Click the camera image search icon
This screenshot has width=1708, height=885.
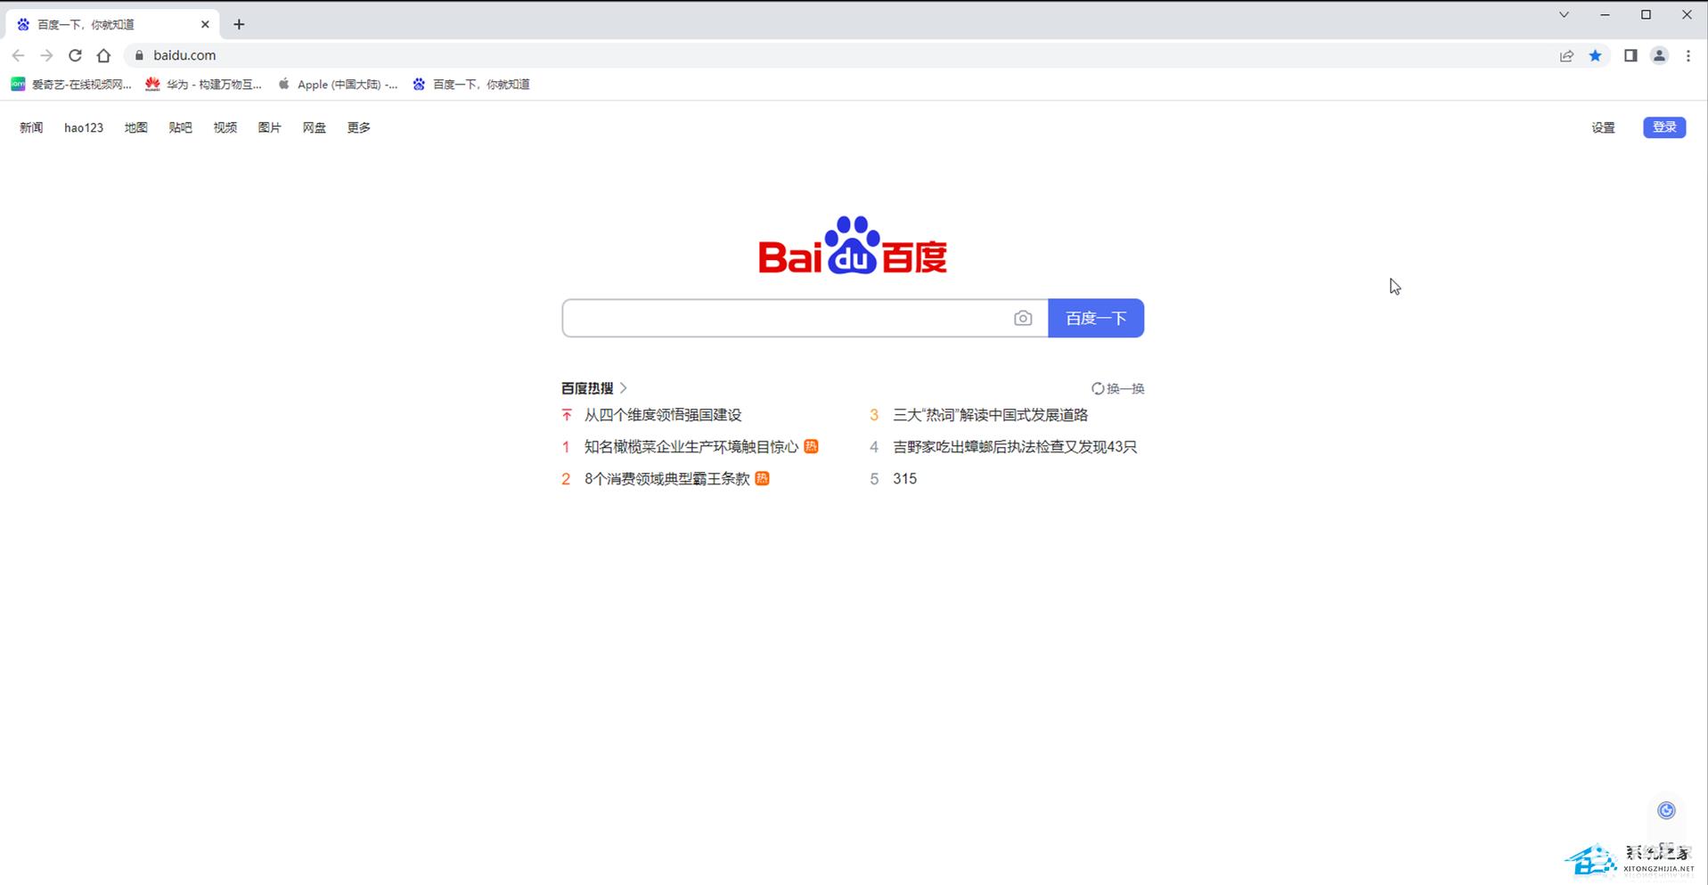[1023, 318]
